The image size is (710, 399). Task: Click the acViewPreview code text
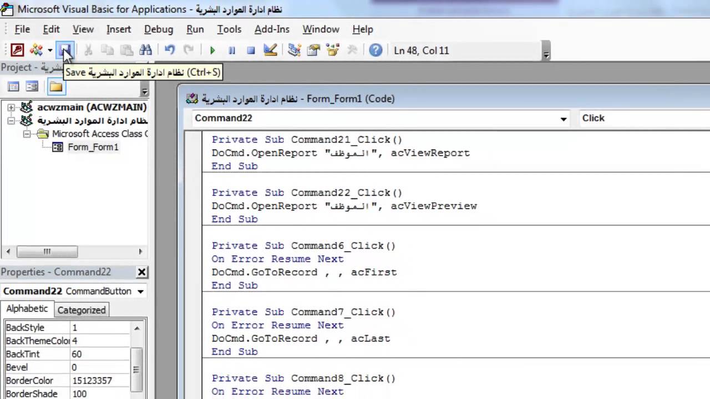434,206
